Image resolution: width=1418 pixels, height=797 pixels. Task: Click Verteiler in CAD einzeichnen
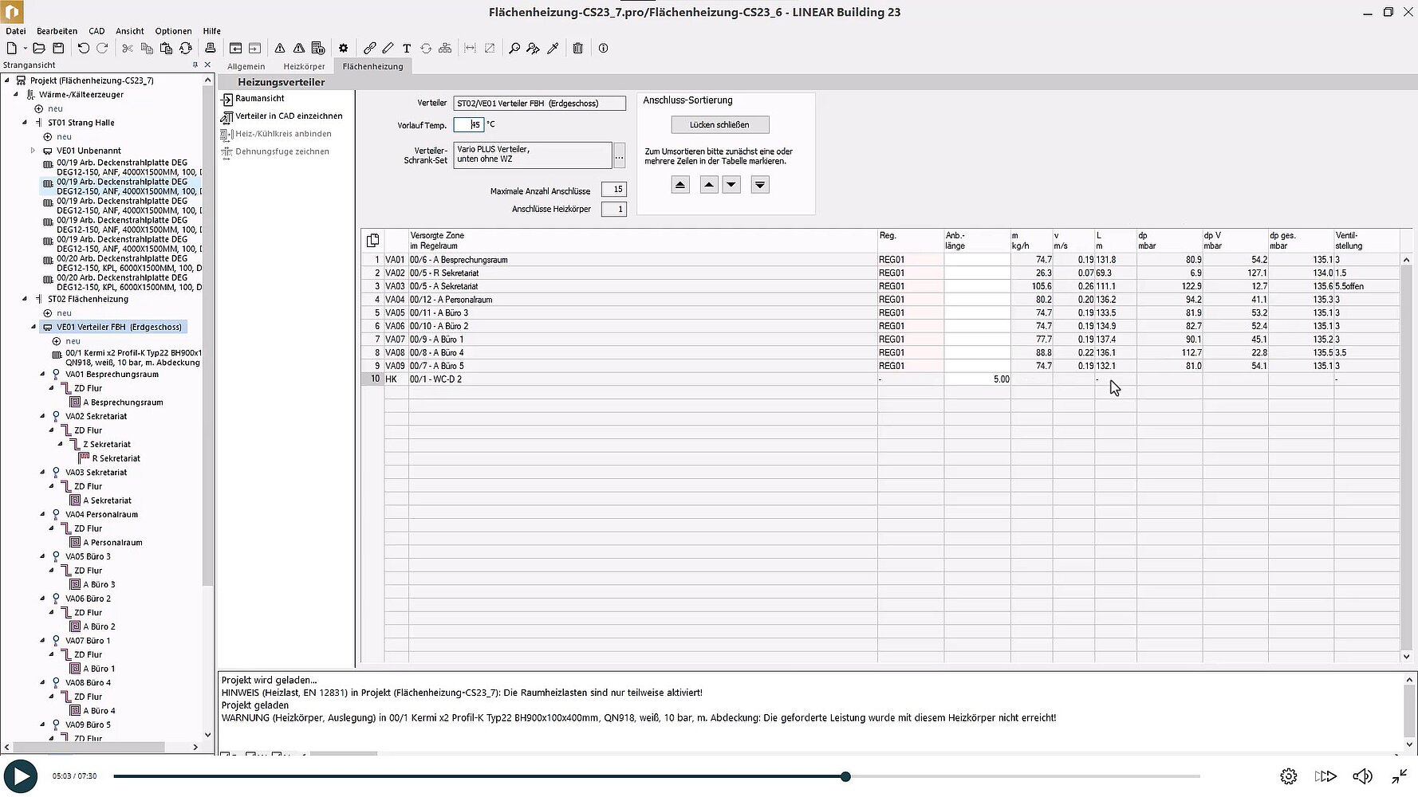pyautogui.click(x=288, y=116)
